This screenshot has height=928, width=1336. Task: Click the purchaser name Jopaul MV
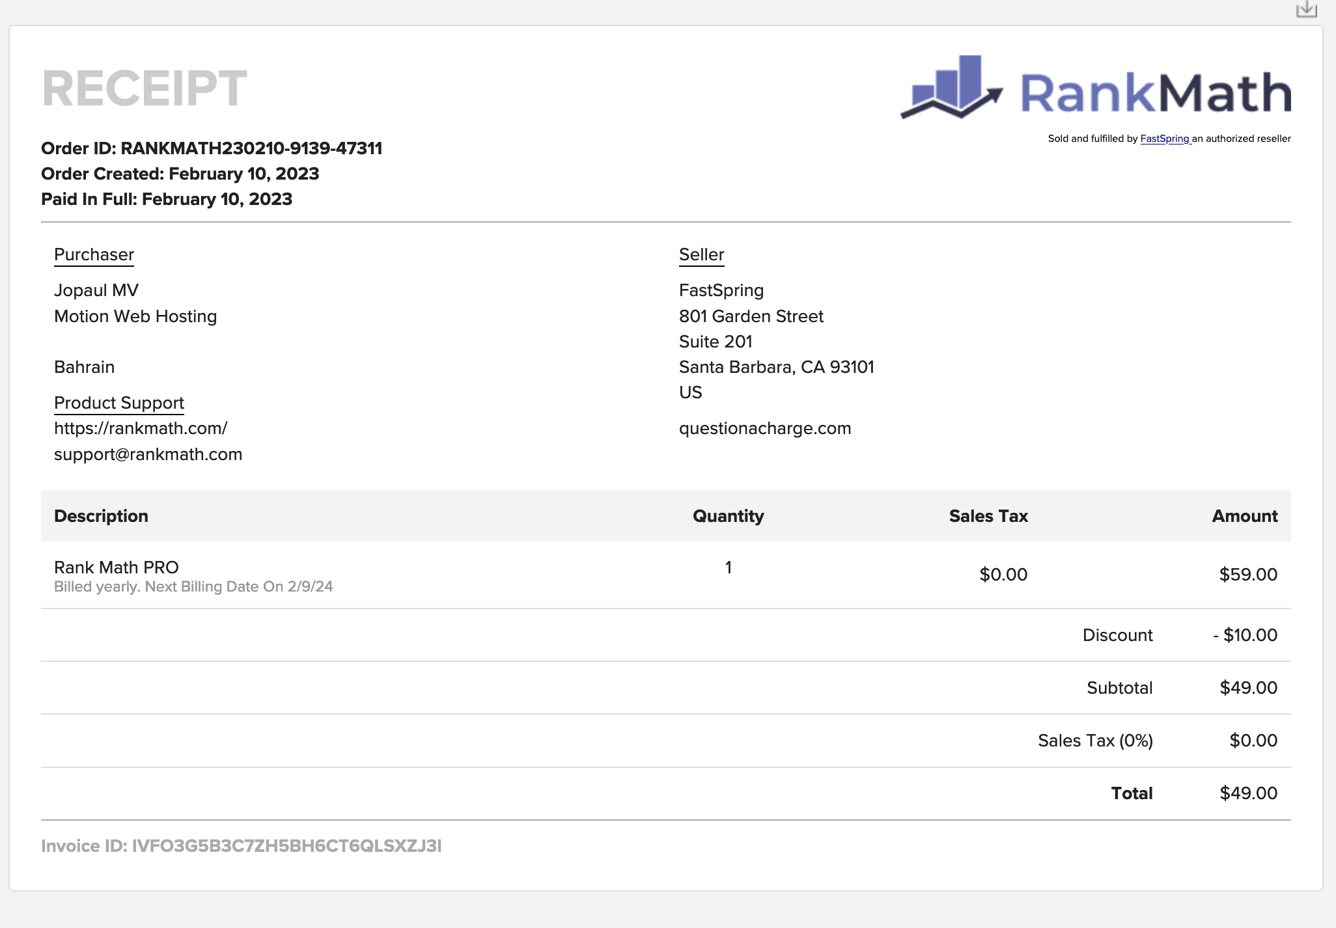[x=96, y=290]
